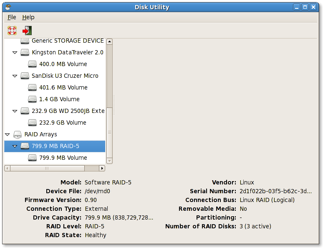
Task: Collapse the RAID Arrays group
Action: click(8, 135)
